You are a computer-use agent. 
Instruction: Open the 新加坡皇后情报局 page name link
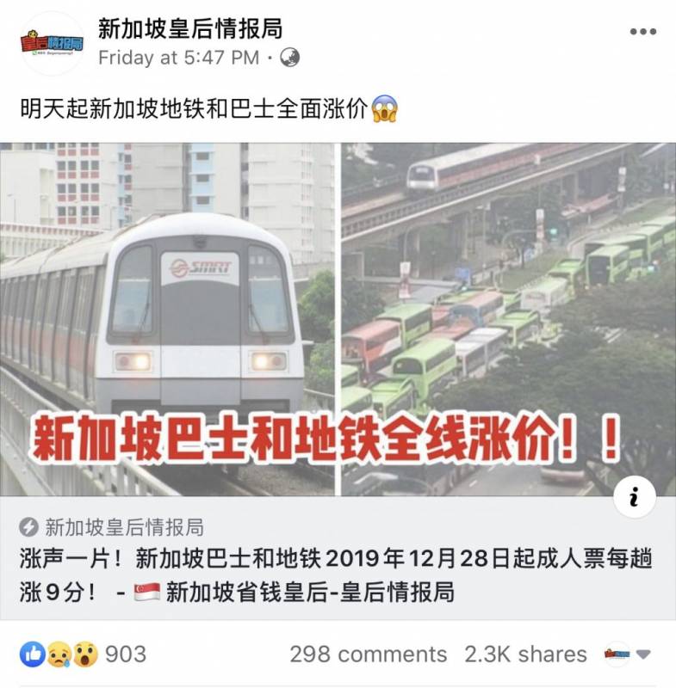click(189, 29)
